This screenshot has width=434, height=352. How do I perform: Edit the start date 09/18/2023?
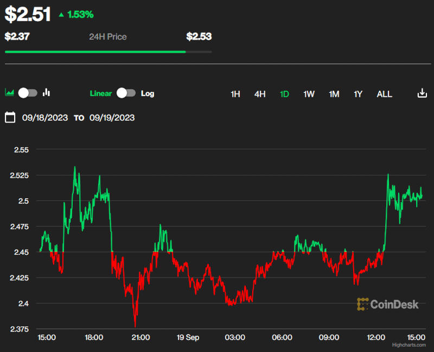44,117
